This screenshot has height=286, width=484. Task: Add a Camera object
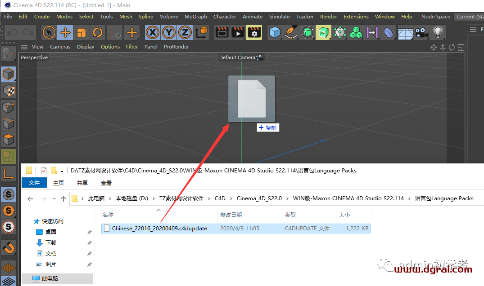[x=422, y=32]
